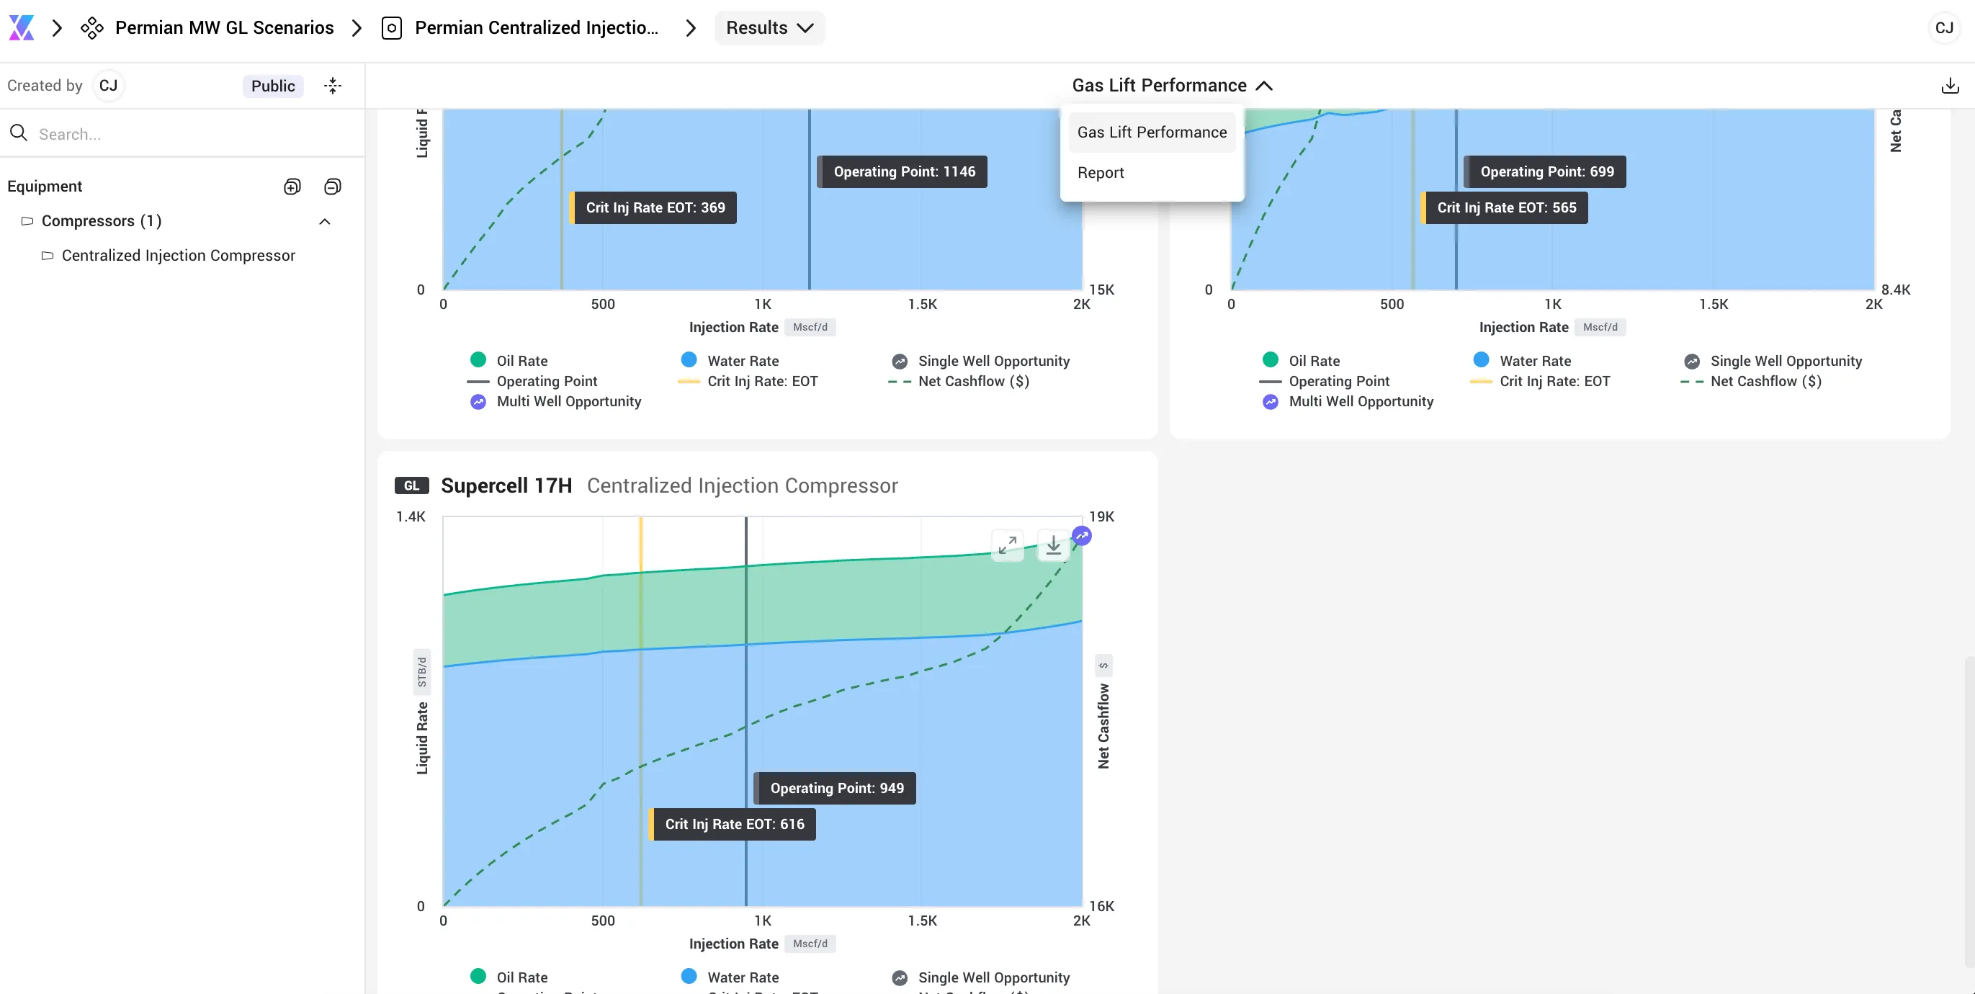Toggle Oil Rate legend in first chart
This screenshot has height=994, width=1975.
click(x=509, y=360)
